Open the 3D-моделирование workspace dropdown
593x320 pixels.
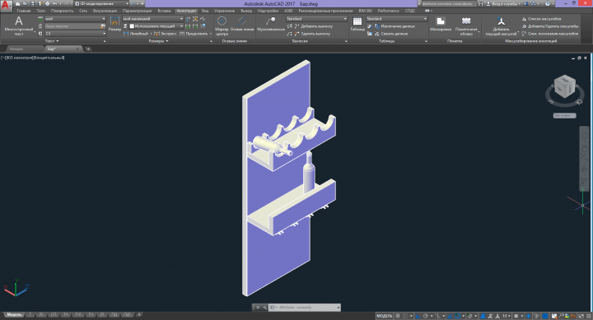(x=102, y=3)
